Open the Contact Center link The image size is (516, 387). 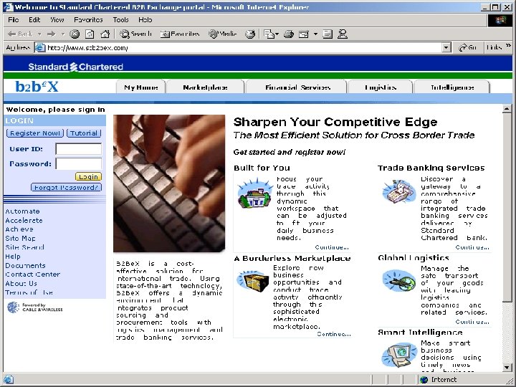click(x=32, y=274)
